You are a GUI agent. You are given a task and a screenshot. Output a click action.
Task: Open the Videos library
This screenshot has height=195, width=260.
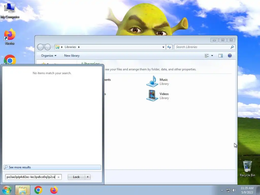157,96
